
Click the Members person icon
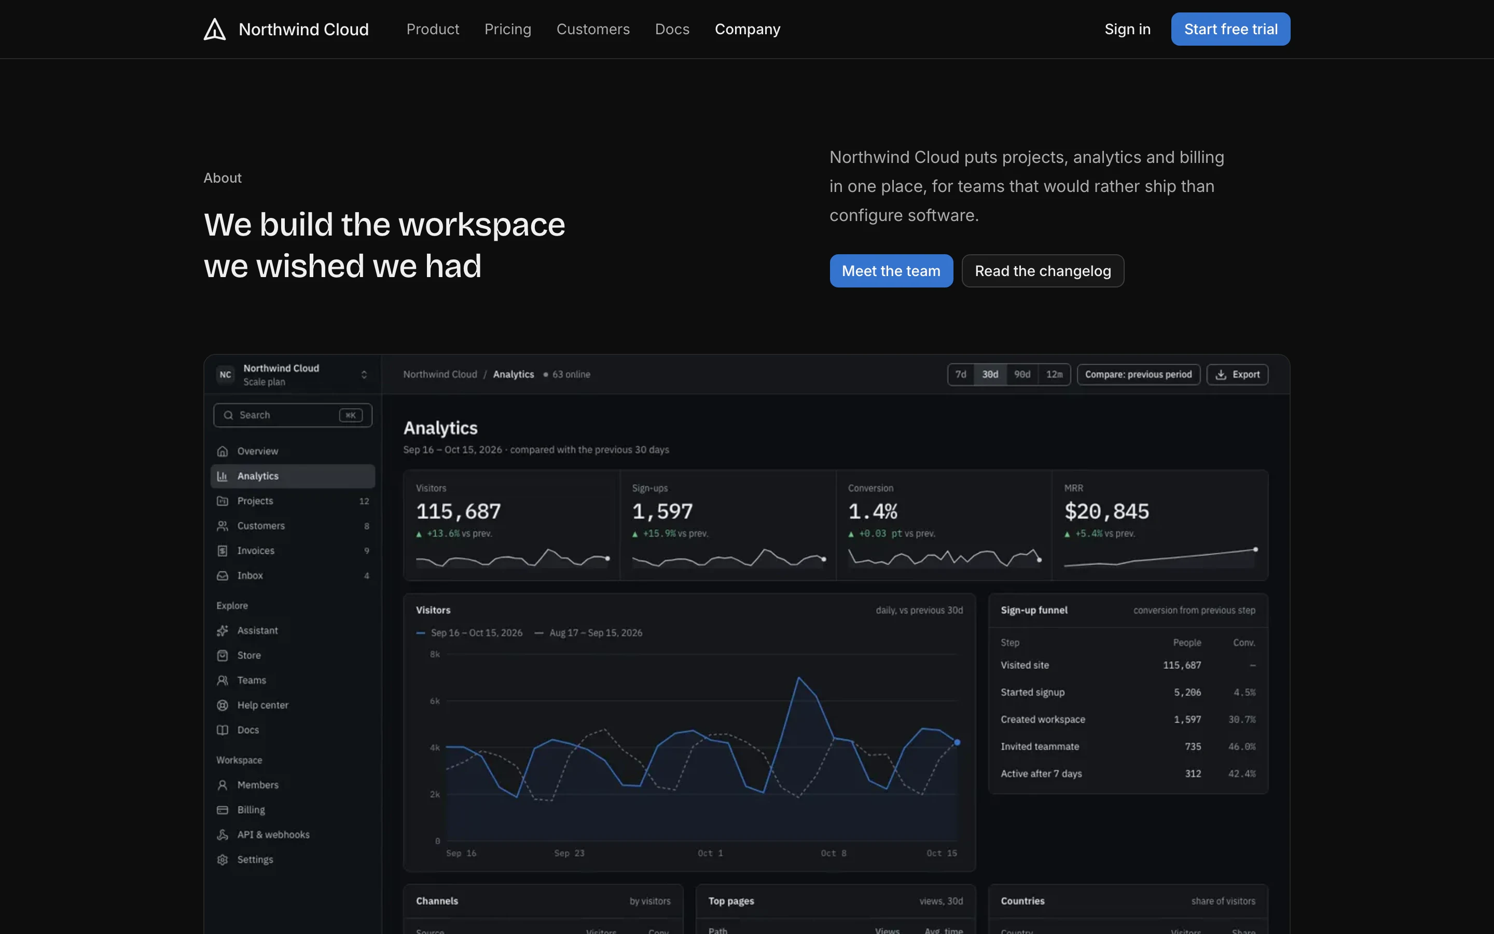222,785
